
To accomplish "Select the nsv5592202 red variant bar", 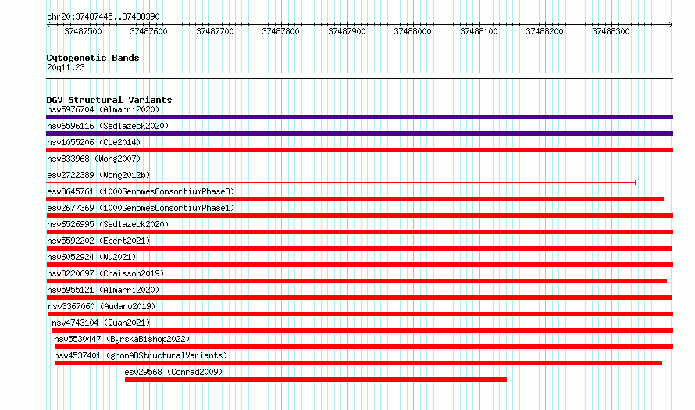I will coord(359,248).
